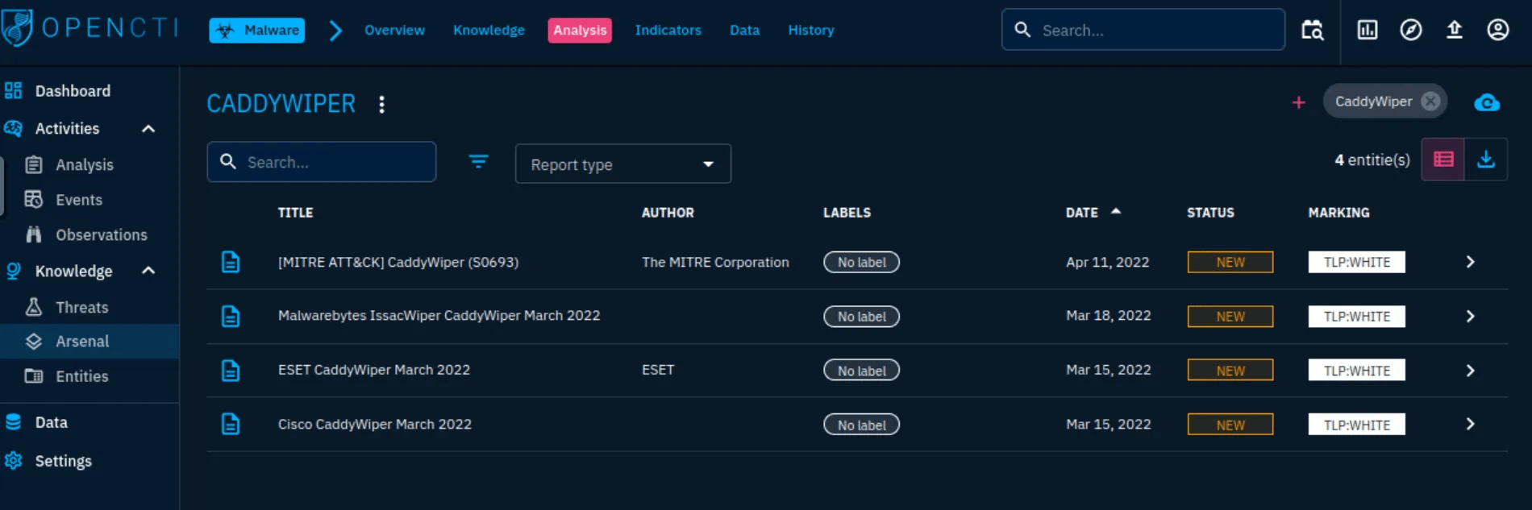Click the export download icon

1486,160
